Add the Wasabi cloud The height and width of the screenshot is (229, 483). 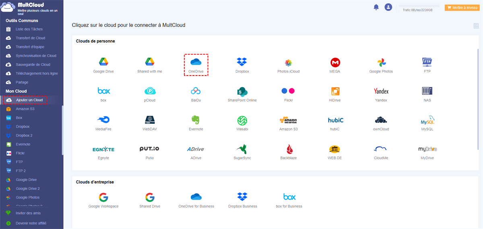tap(242, 123)
